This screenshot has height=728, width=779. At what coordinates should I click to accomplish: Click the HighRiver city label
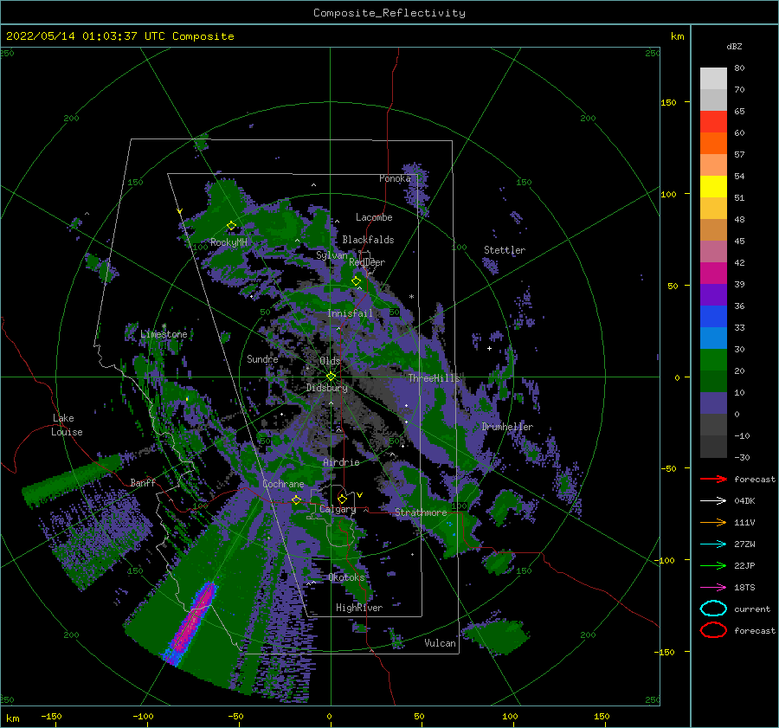359,608
